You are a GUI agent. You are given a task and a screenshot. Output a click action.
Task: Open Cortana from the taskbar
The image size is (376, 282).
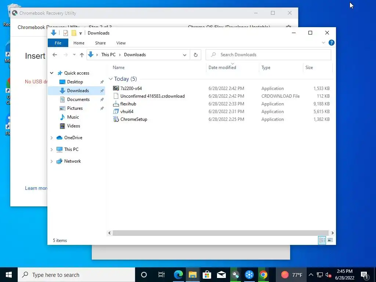pos(144,275)
